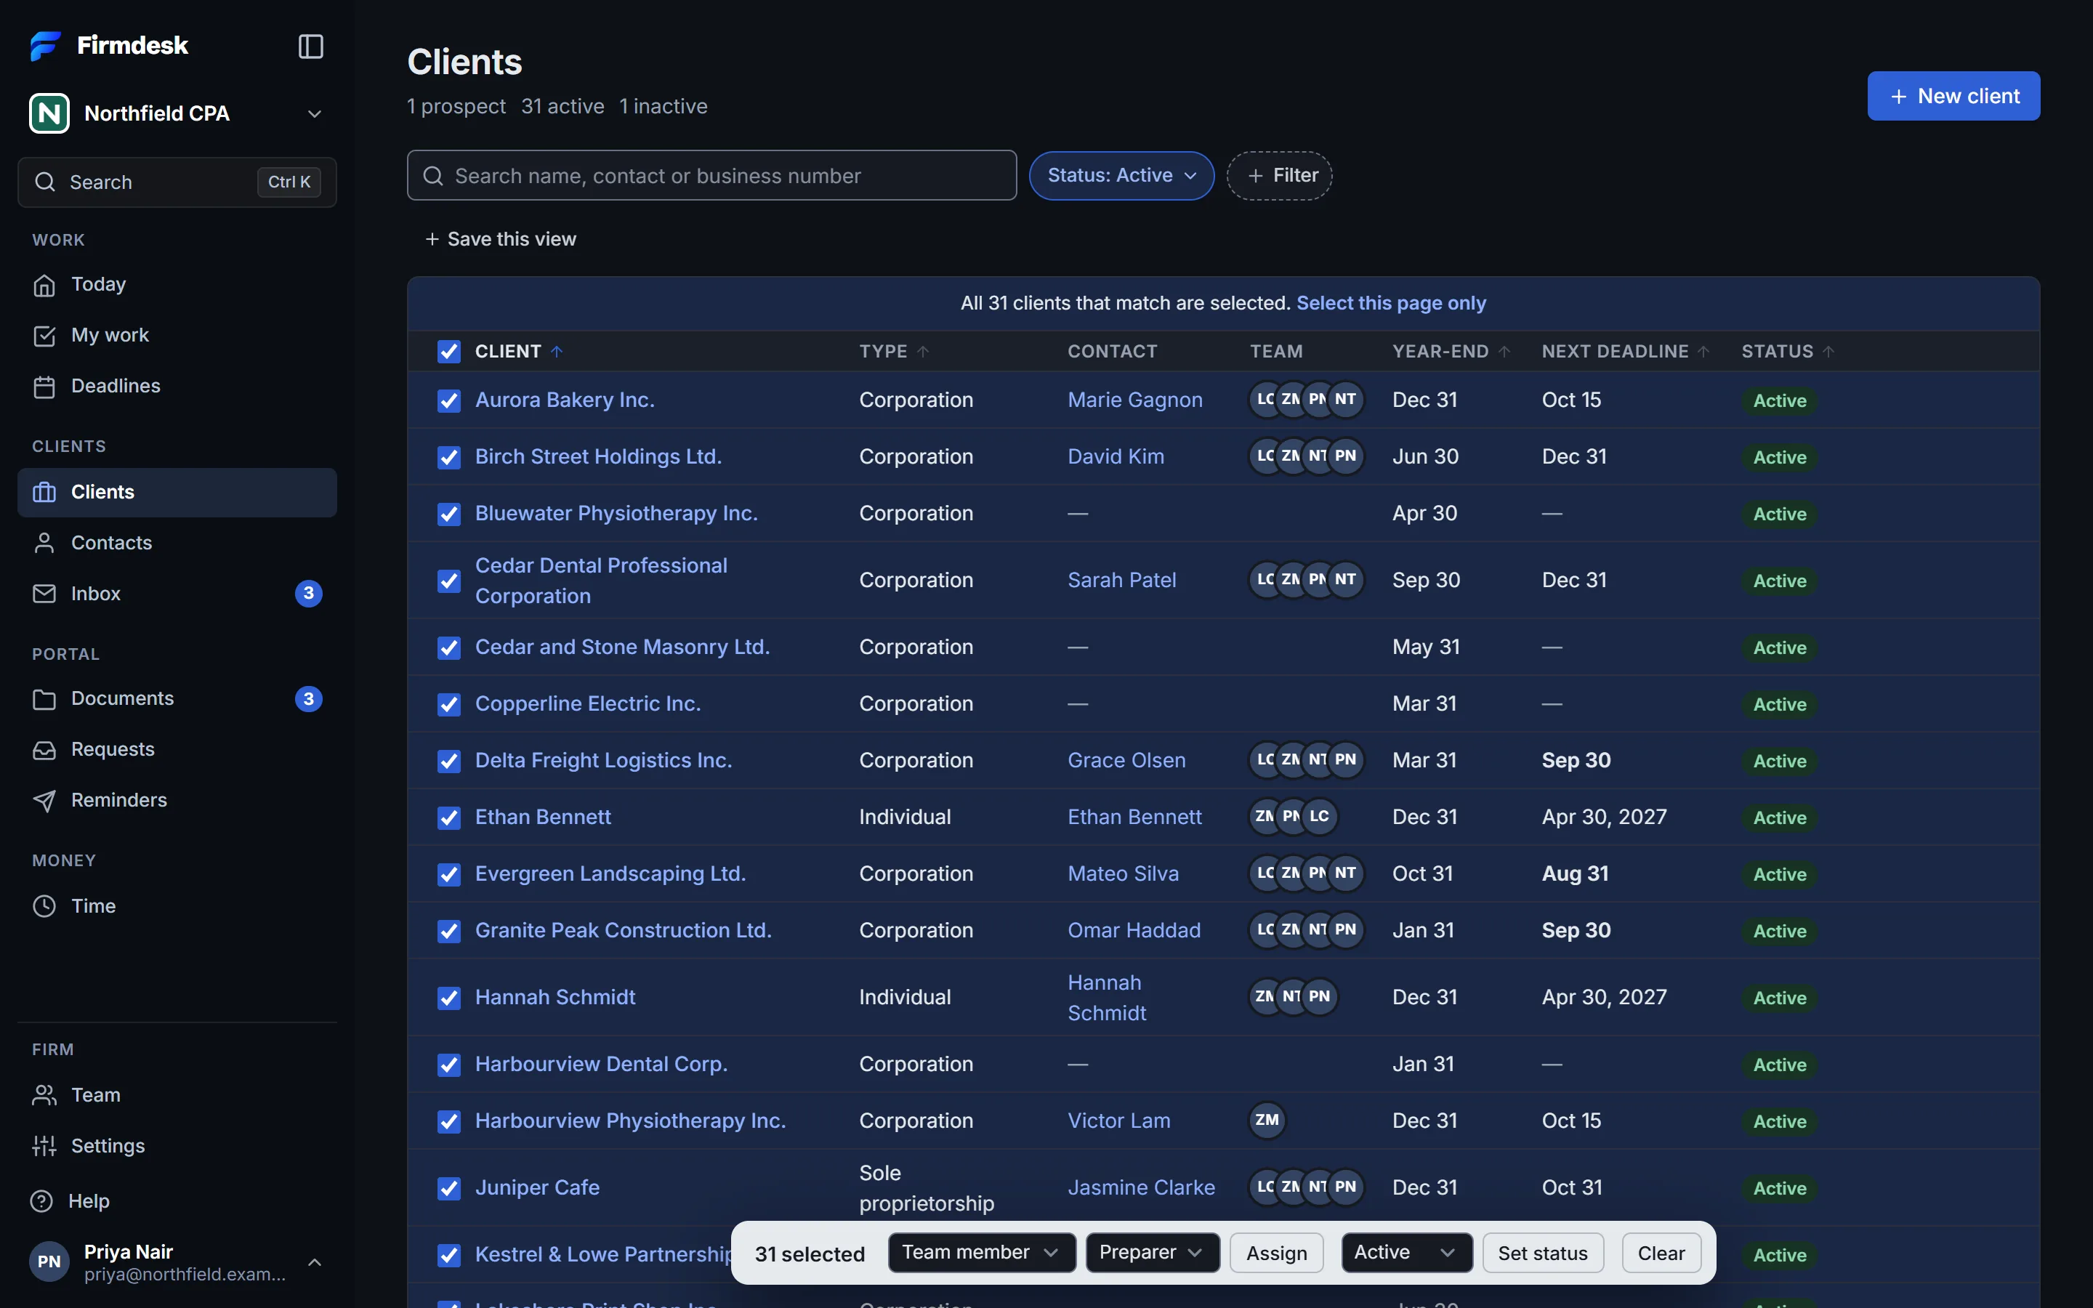The image size is (2093, 1308).
Task: Uncheck Juniper Cafe row checkbox
Action: (449, 1189)
